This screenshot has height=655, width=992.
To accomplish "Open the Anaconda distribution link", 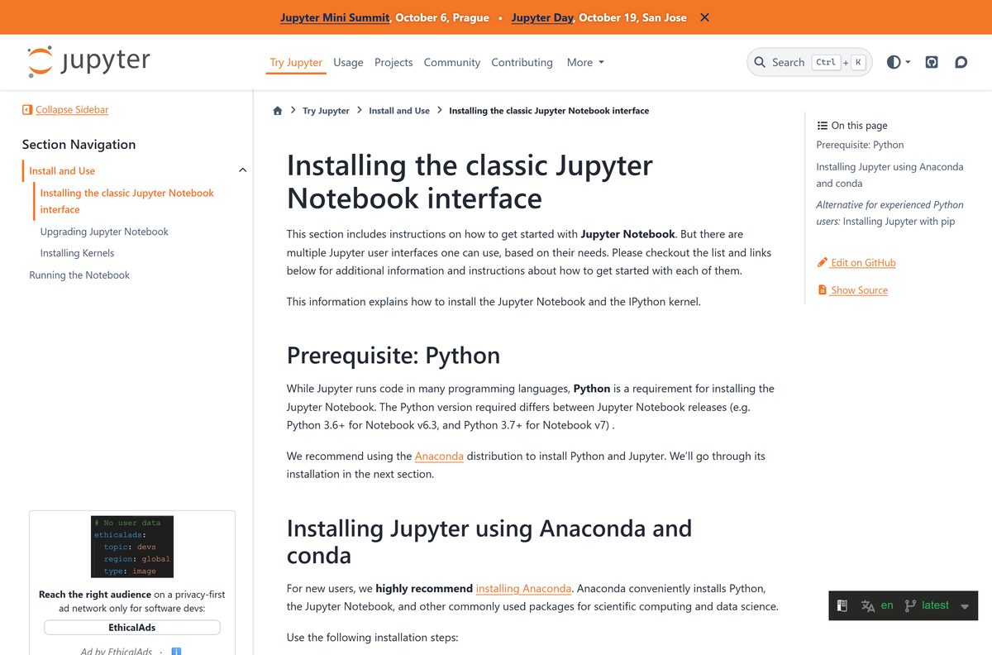I will tap(439, 456).
